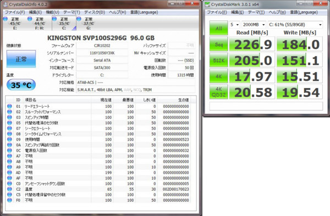Open テーマ(T) menu in CrystalDiskMark
Screen dimensions: 330x216
(x=256, y=12)
